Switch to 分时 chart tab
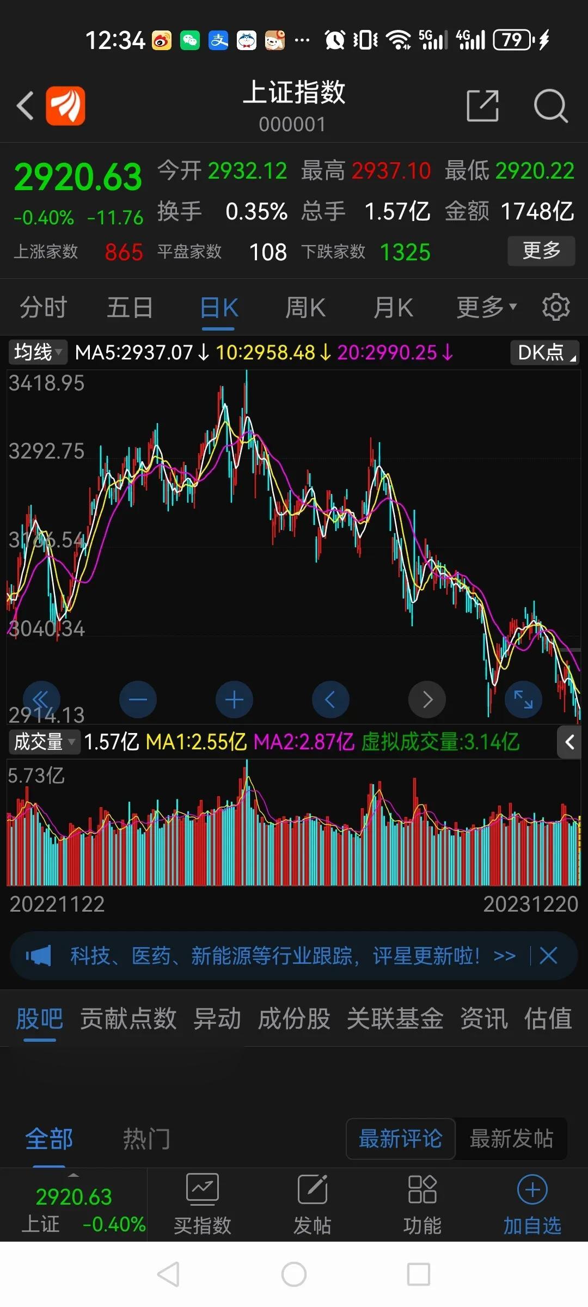Viewport: 588px width, 1307px height. pos(43,307)
